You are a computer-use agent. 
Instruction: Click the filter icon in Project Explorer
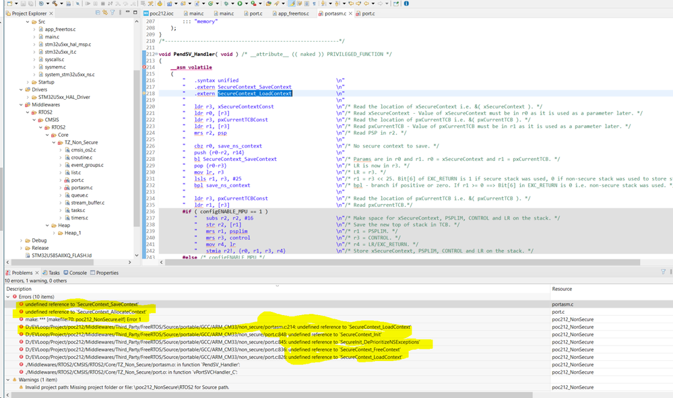(x=113, y=13)
